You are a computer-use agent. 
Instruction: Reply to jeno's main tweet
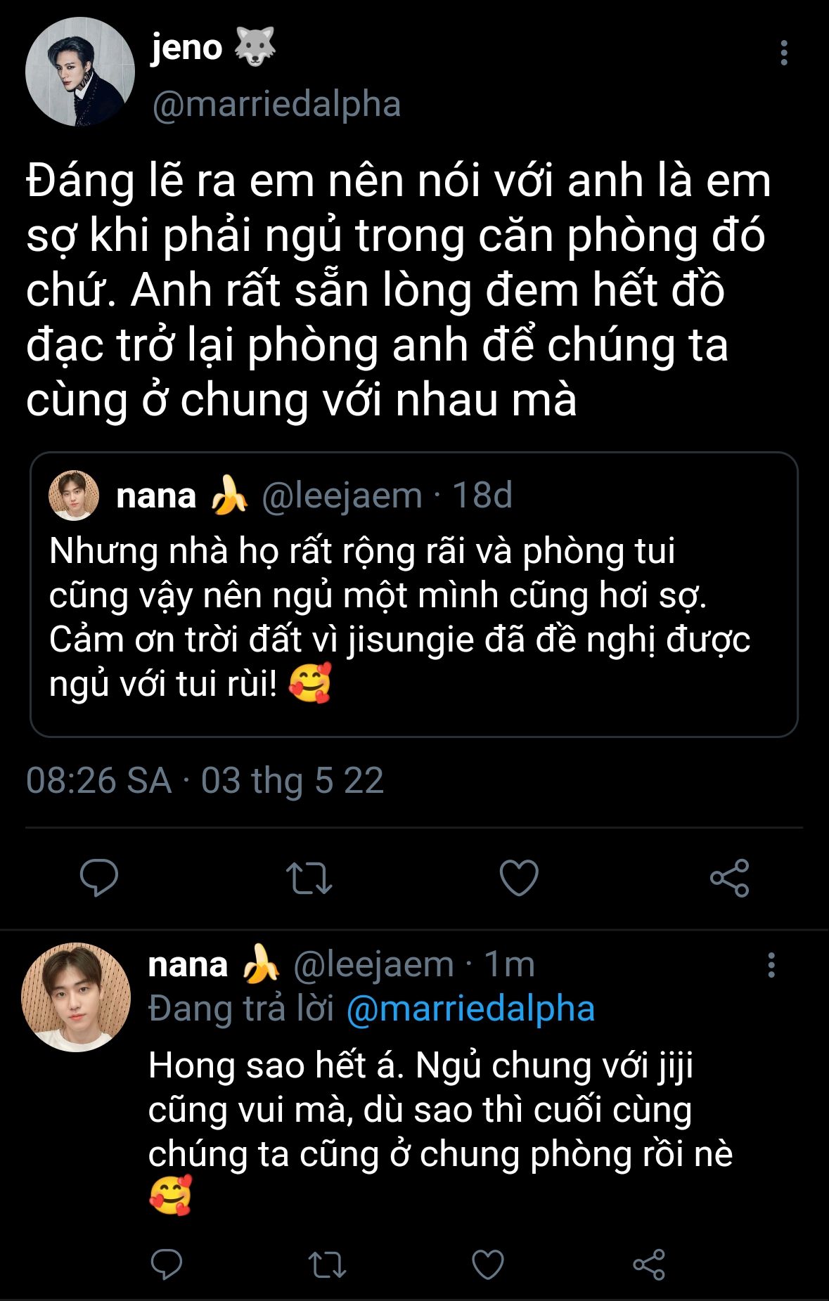pos(98,877)
